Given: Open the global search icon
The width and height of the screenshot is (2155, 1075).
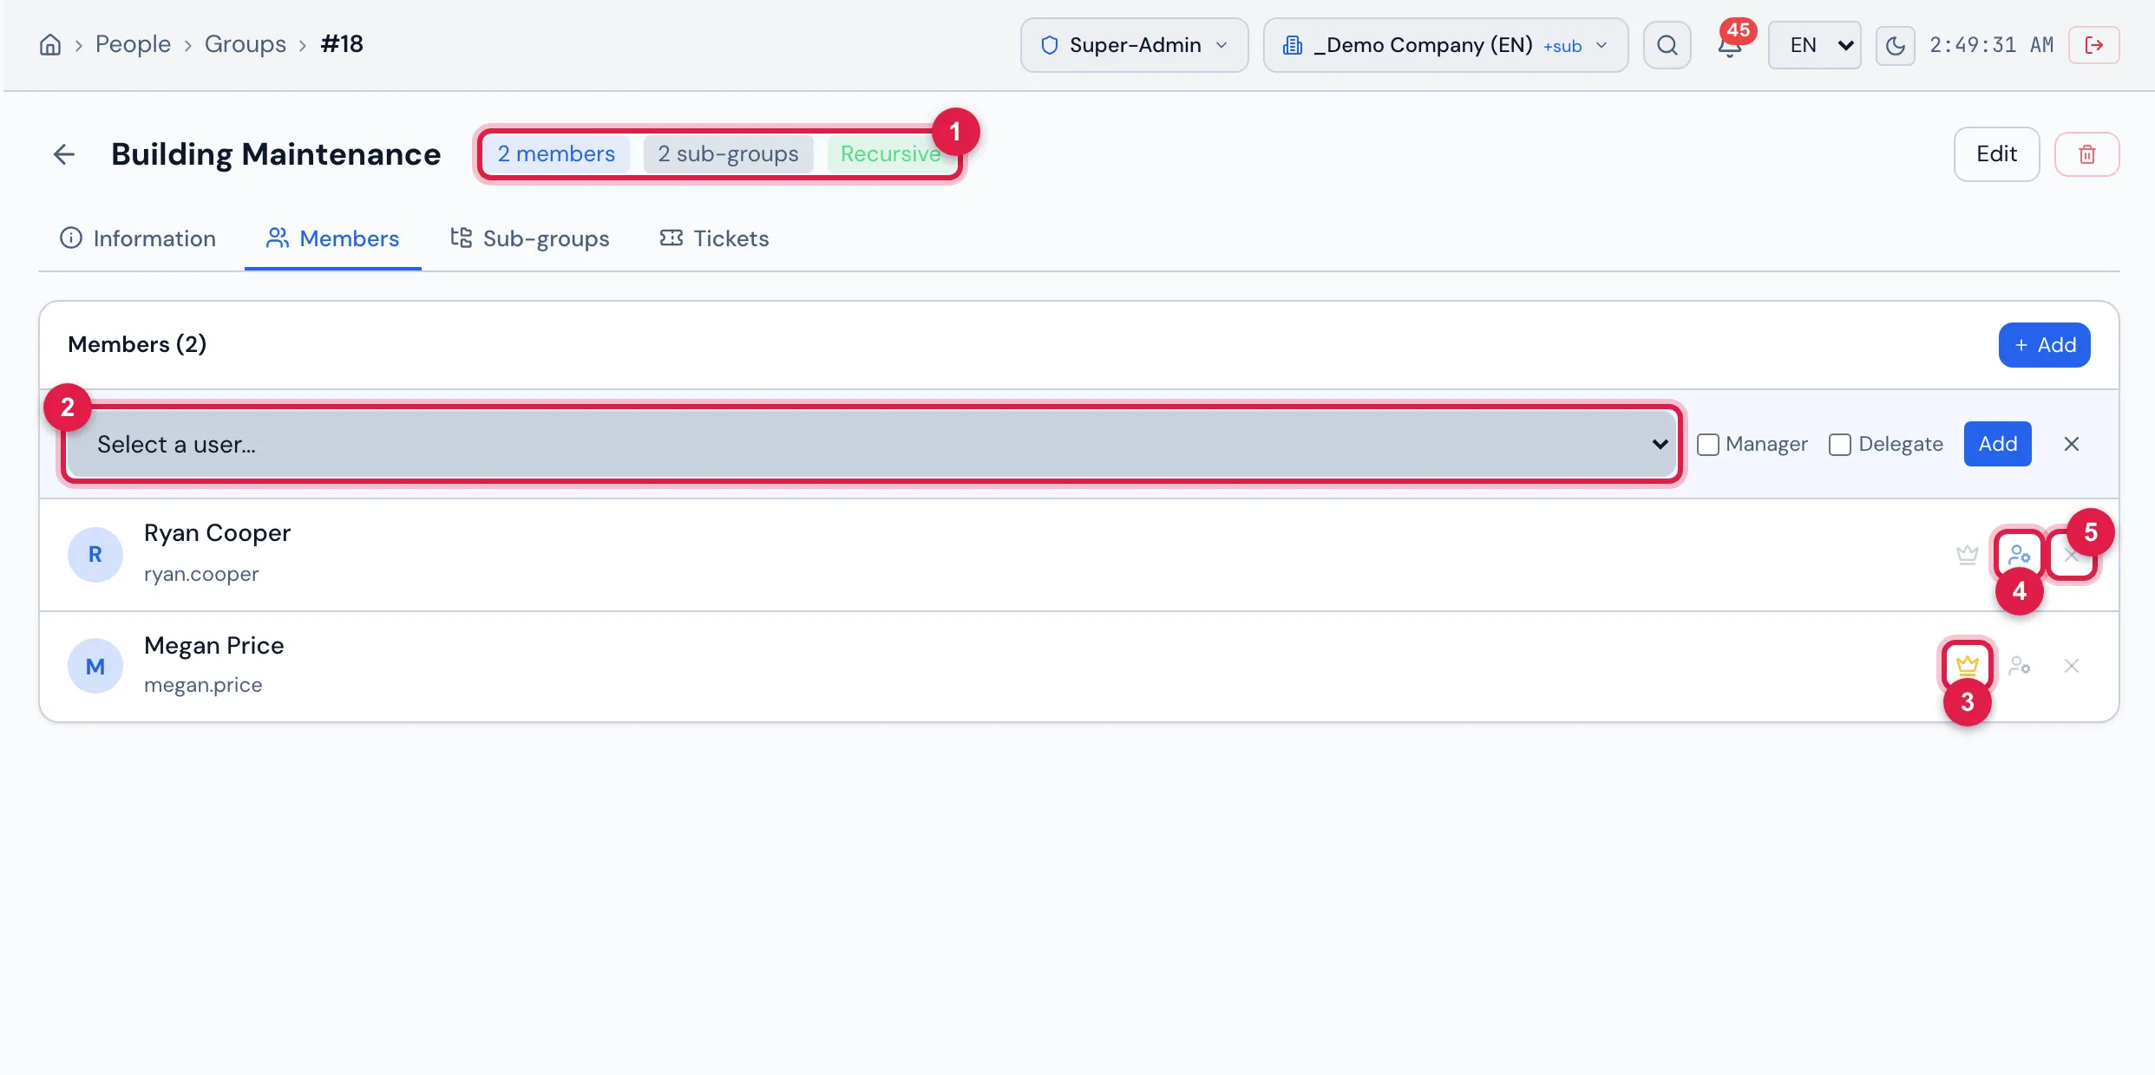Looking at the screenshot, I should coord(1667,45).
